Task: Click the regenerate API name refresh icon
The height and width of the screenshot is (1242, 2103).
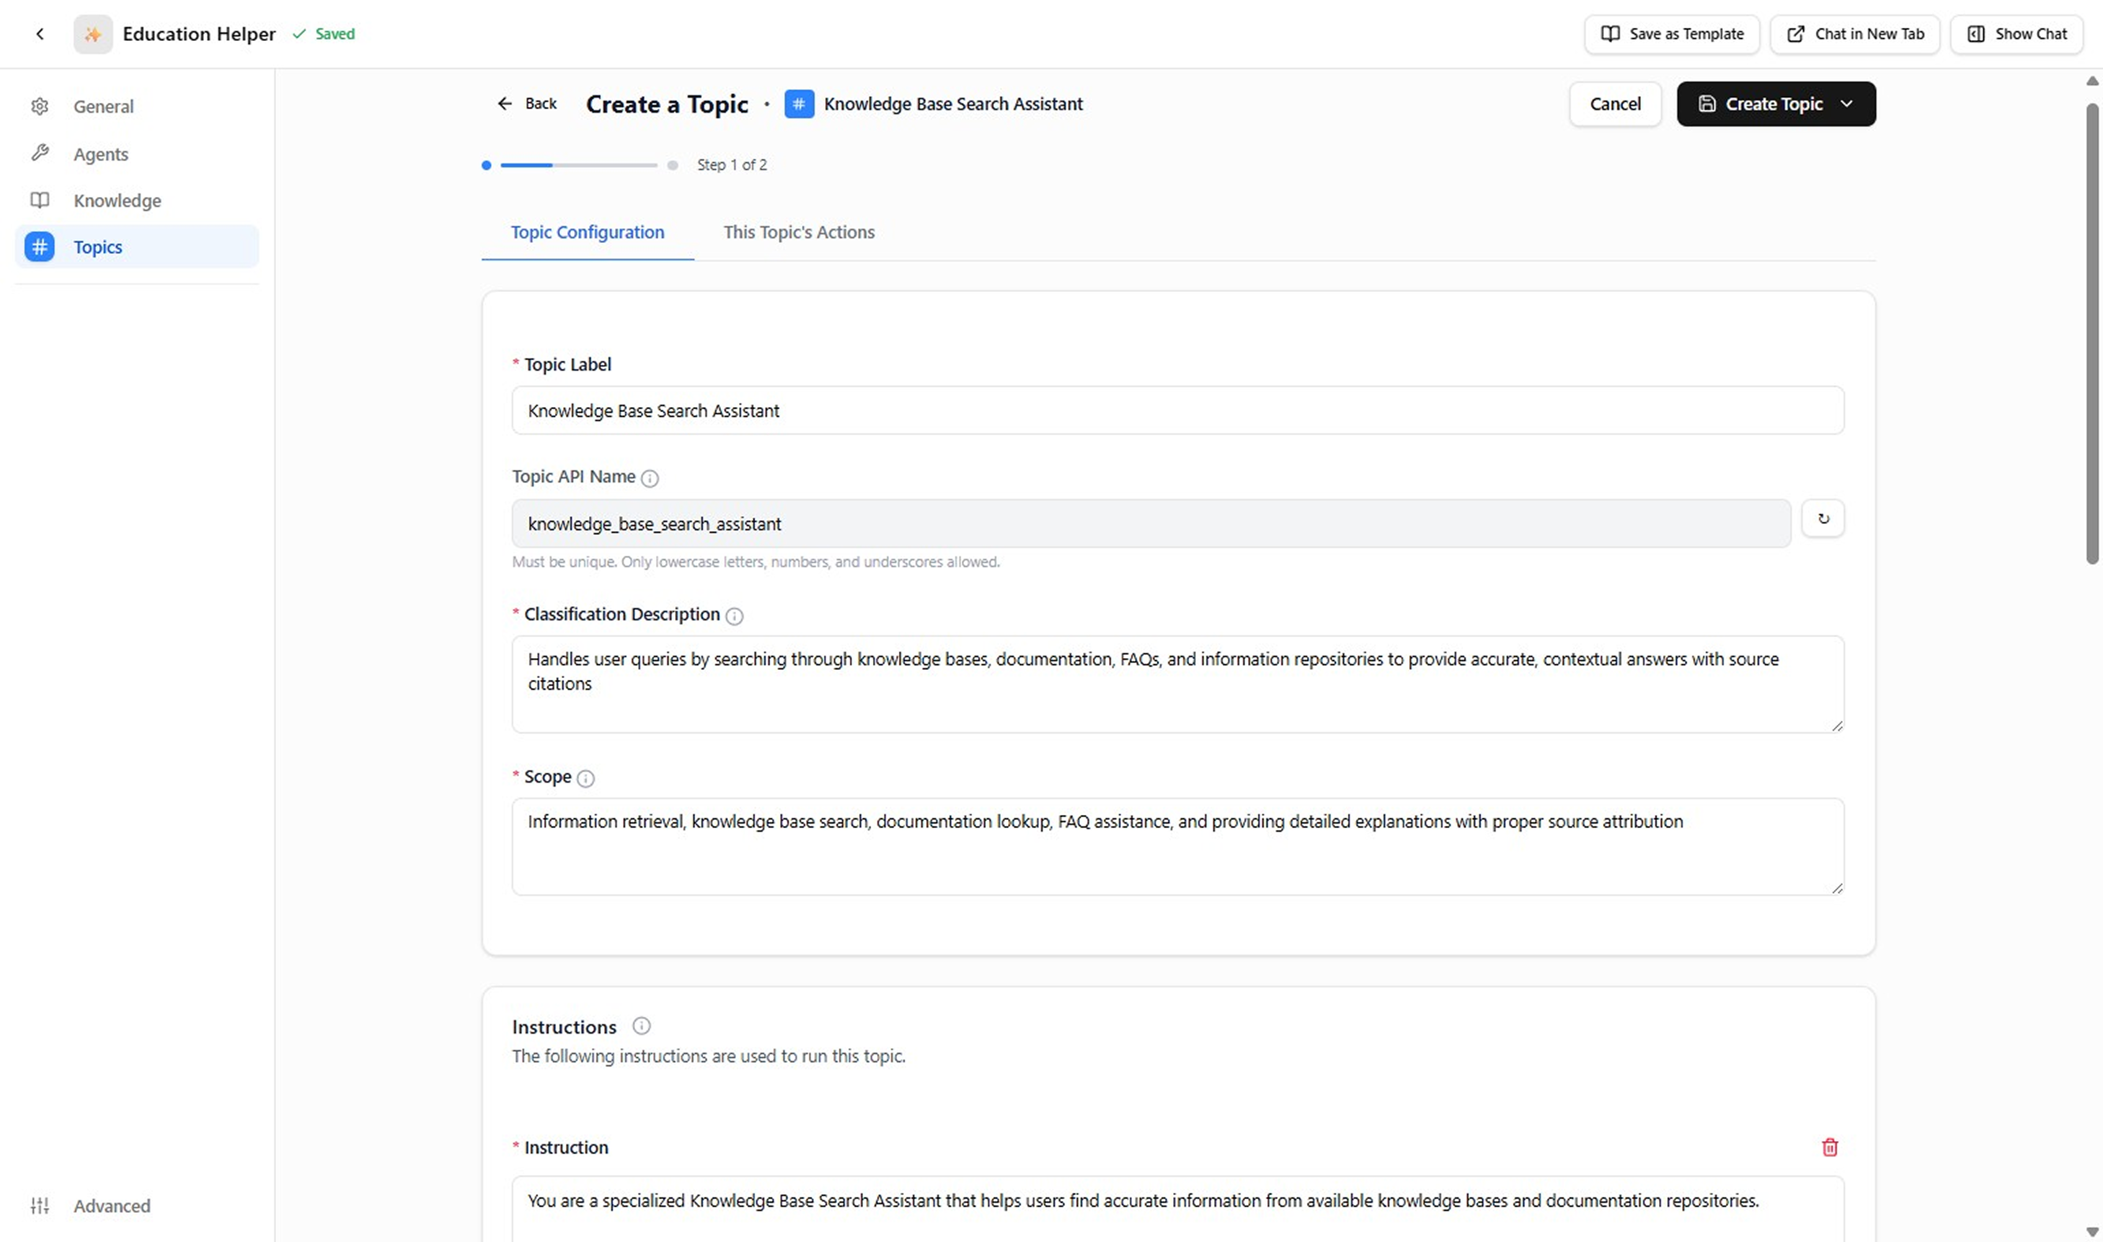Action: pos(1823,519)
